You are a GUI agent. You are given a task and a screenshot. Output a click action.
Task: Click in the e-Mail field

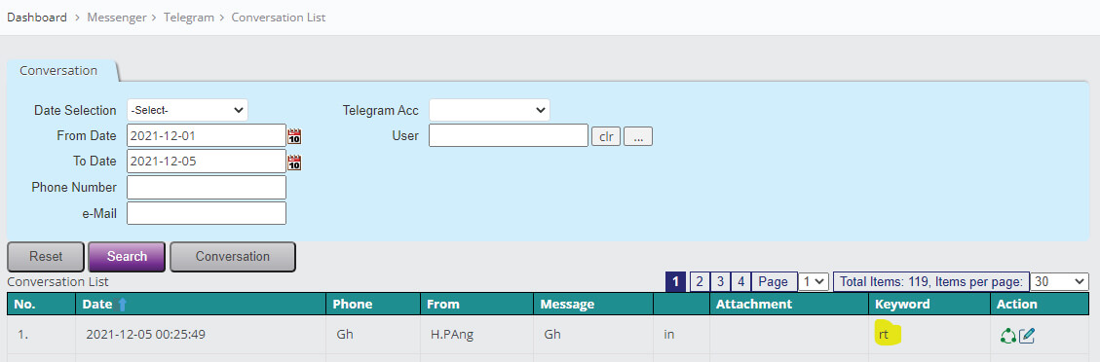pyautogui.click(x=207, y=213)
